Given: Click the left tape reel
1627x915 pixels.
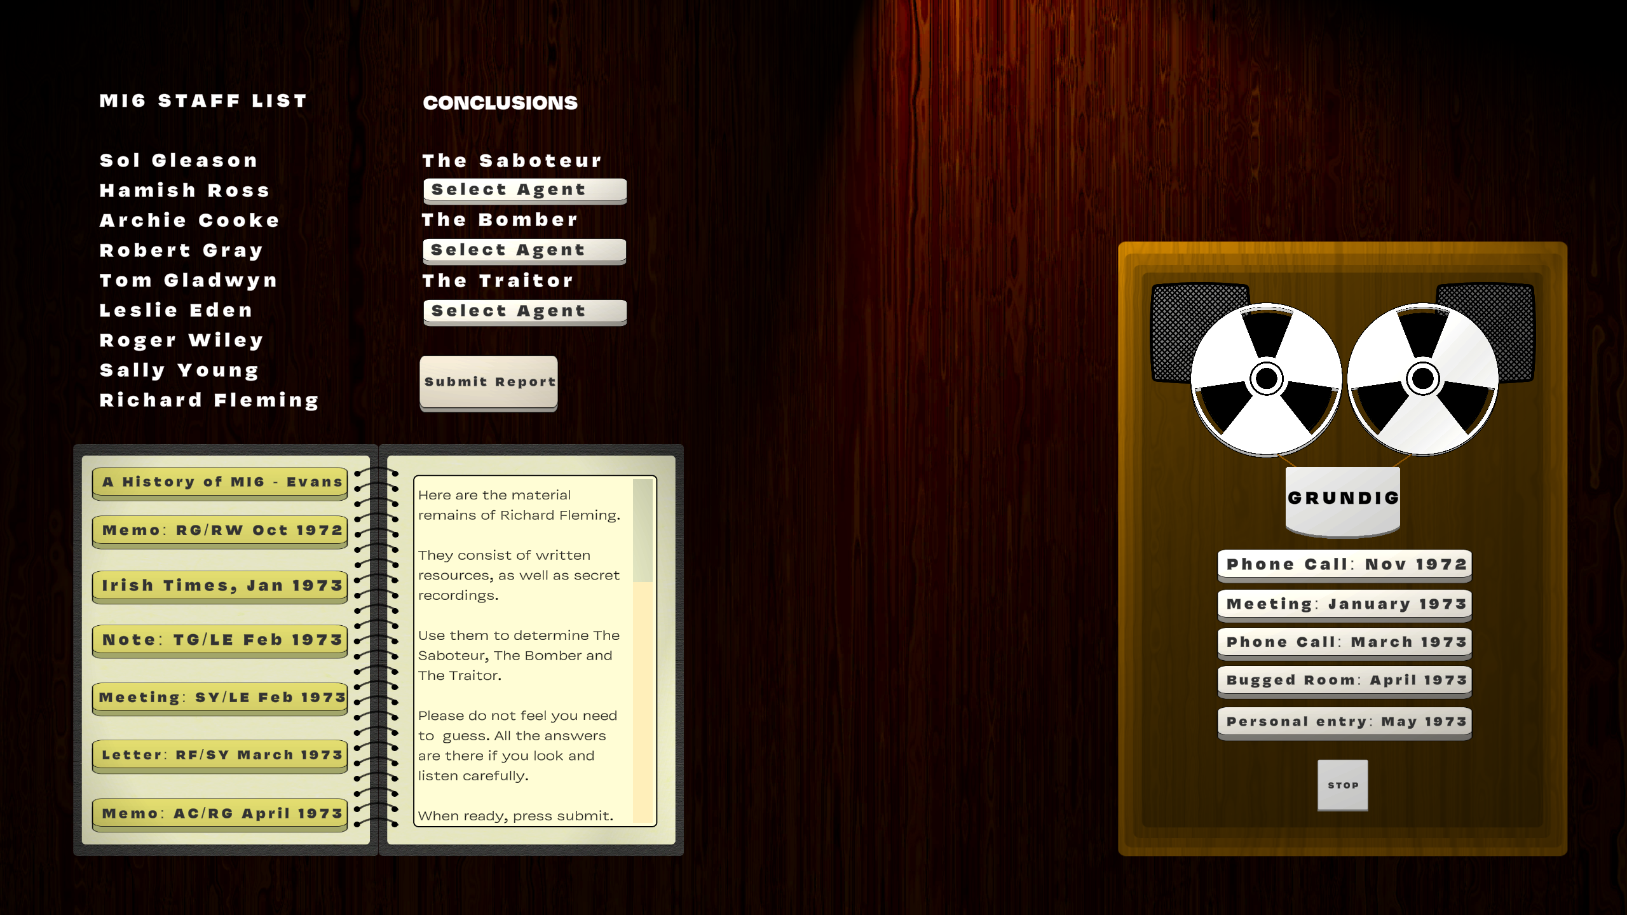Looking at the screenshot, I should pos(1266,379).
